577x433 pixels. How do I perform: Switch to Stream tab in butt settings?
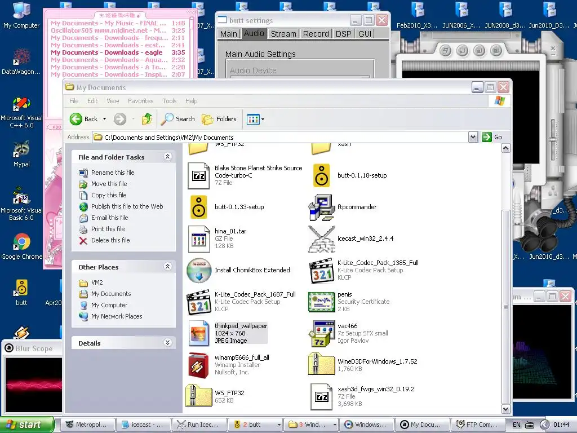point(283,34)
